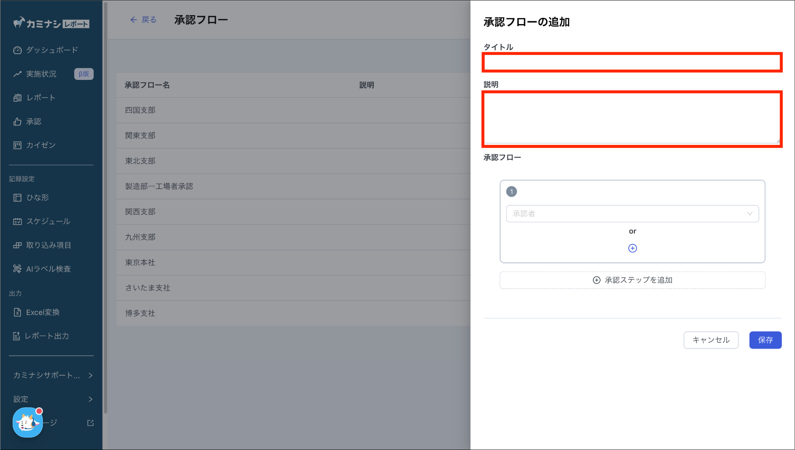
Task: Click the Dashboard gauge icon in sidebar
Action: pos(17,50)
